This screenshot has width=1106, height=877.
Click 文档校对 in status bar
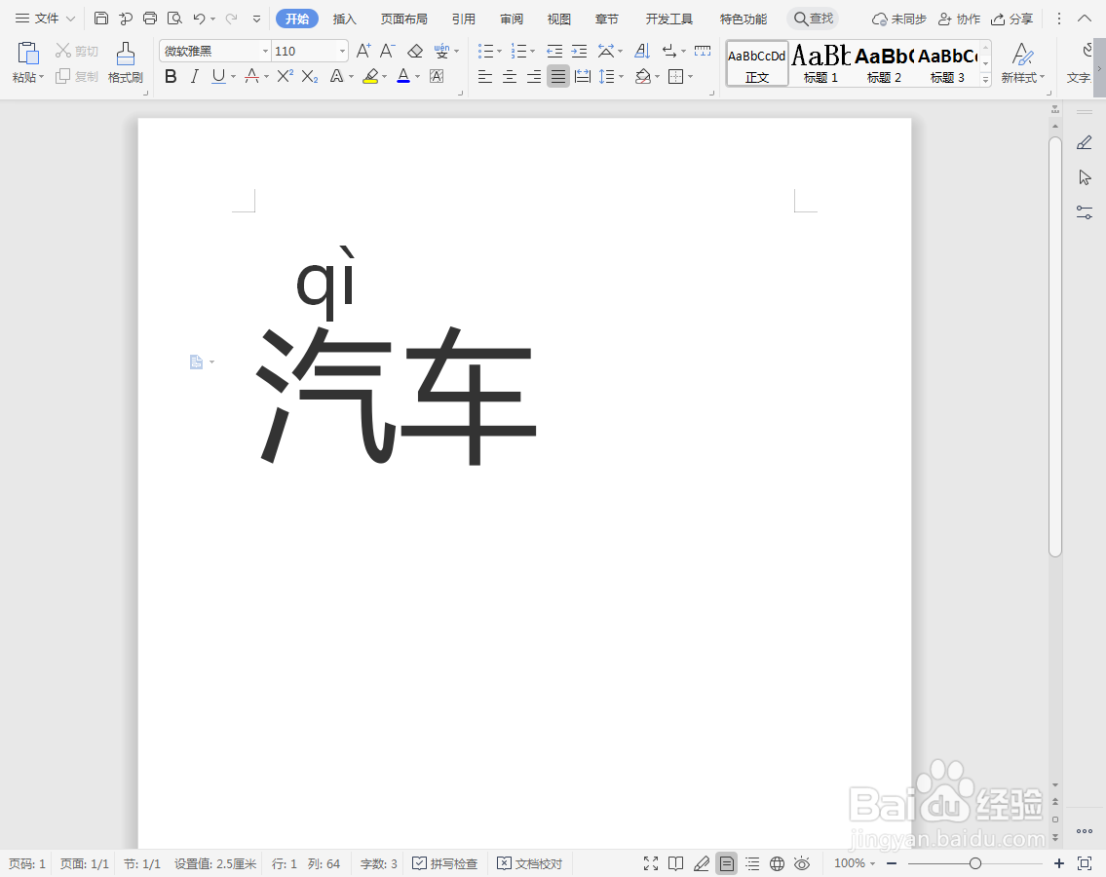tap(530, 863)
